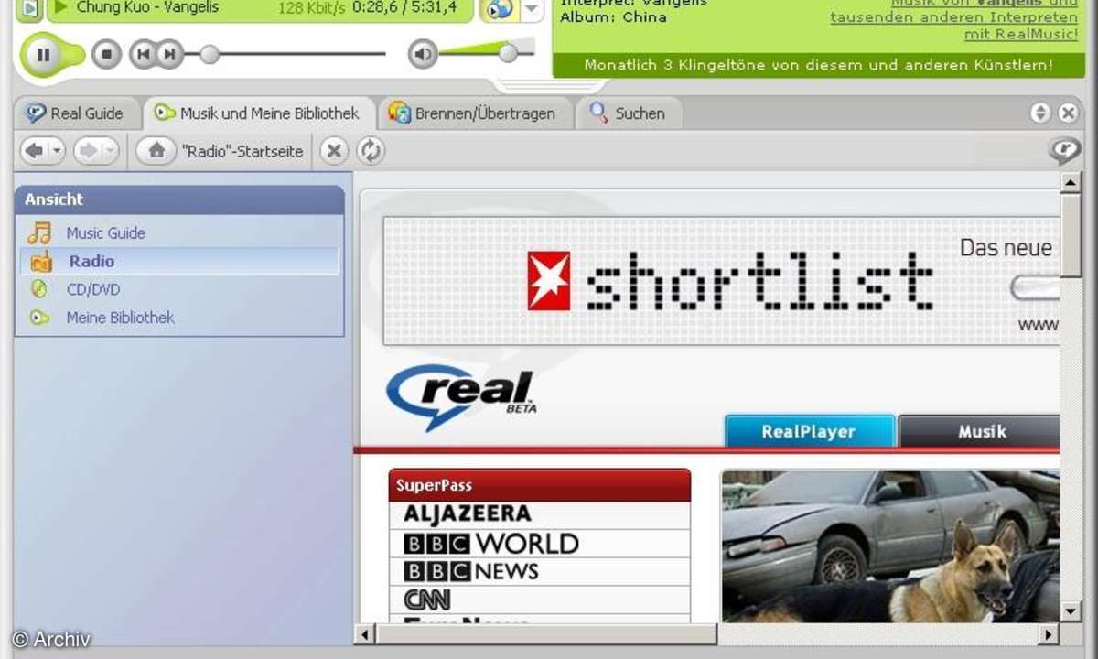Click the home icon button

pyautogui.click(x=156, y=151)
